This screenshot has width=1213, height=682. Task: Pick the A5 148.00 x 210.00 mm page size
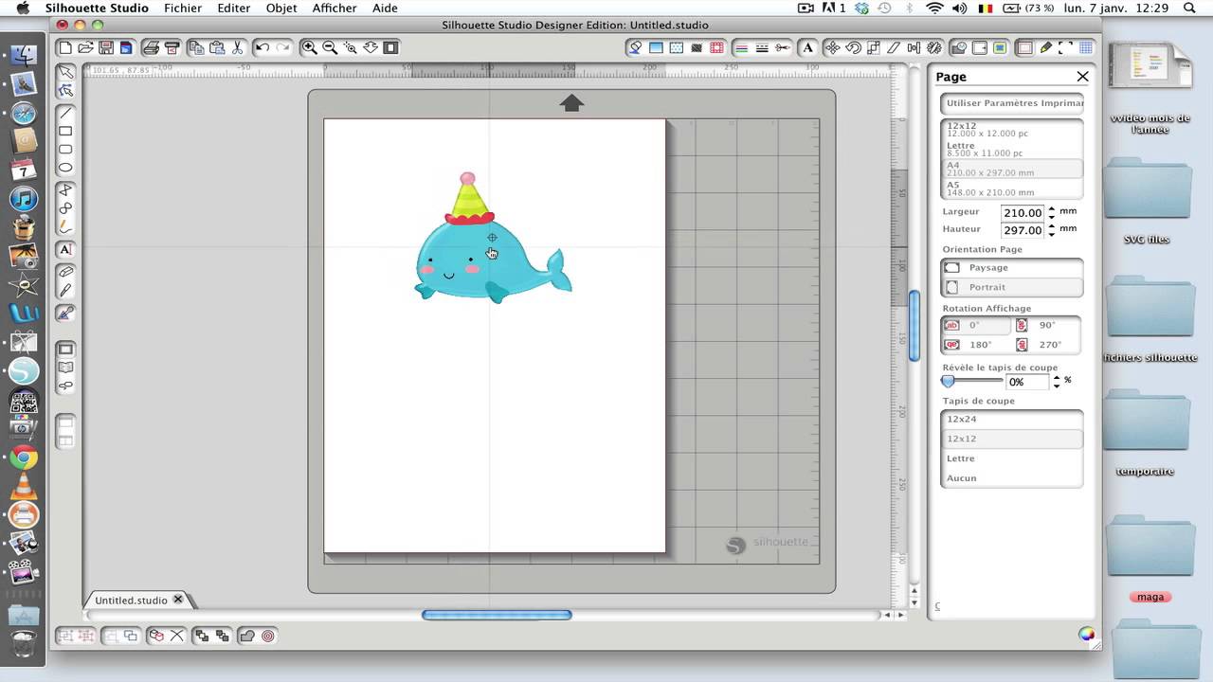click(x=1012, y=188)
